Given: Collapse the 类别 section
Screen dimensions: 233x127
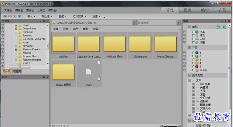Looking at the screenshot, I should coord(189,27).
